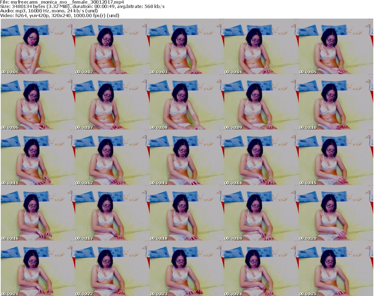
Task: Click the thumbnail at 00:00:09
Action: coord(262,102)
